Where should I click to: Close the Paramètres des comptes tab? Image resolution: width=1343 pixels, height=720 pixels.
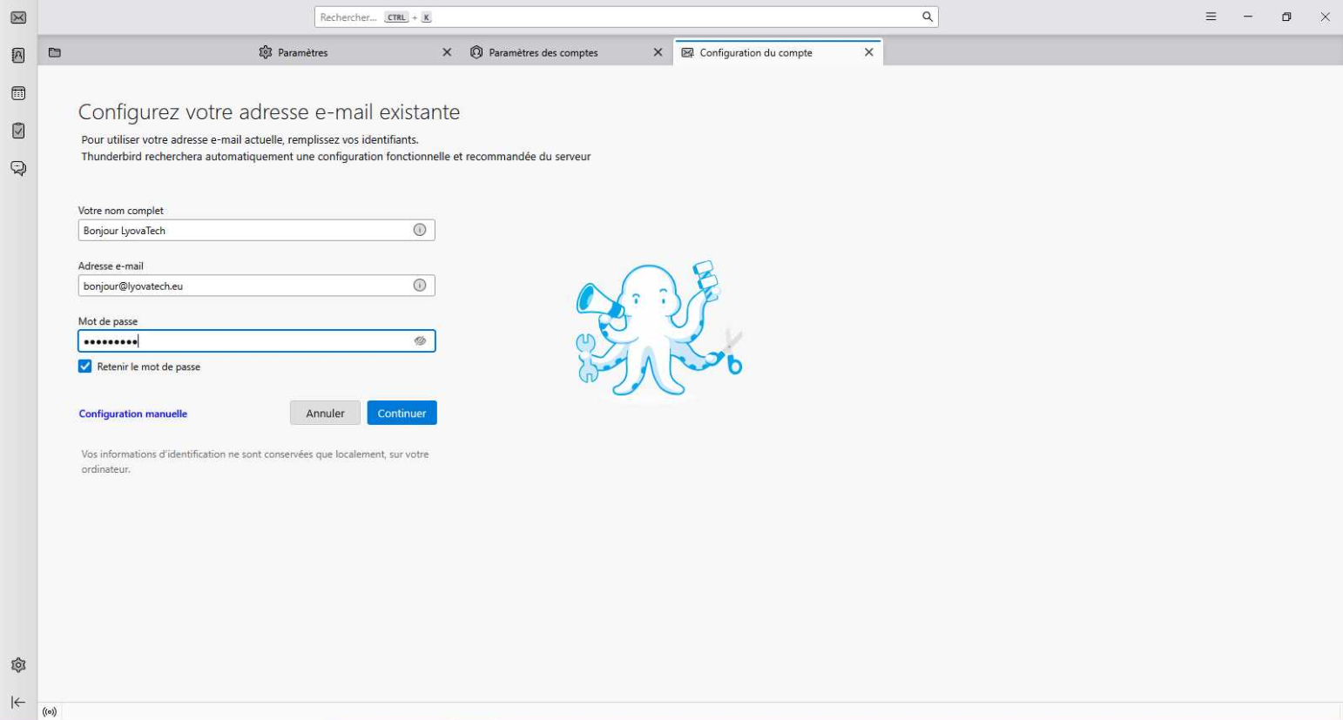(658, 52)
